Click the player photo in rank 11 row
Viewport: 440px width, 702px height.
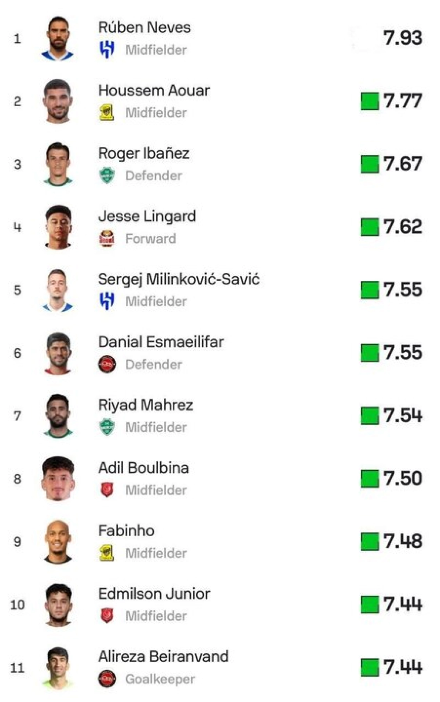tap(58, 667)
